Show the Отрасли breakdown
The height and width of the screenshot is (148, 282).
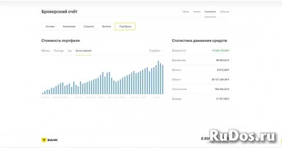[x=88, y=26]
